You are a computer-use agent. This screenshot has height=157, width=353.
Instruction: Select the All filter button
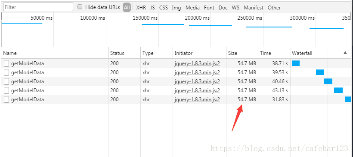(x=127, y=7)
